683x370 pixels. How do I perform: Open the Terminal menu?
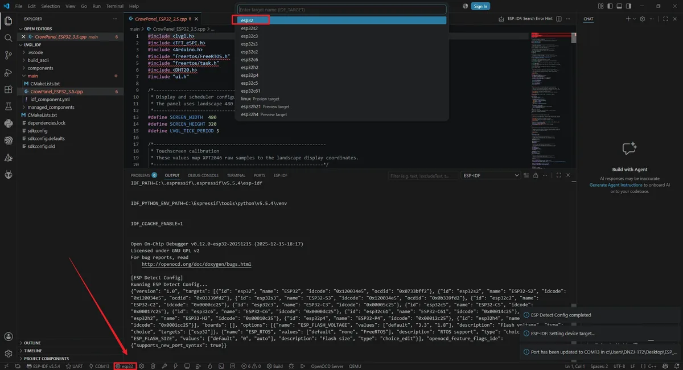[x=115, y=6]
